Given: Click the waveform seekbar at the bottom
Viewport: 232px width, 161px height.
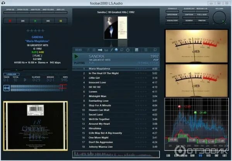Looking at the screenshot, I should point(116,154).
